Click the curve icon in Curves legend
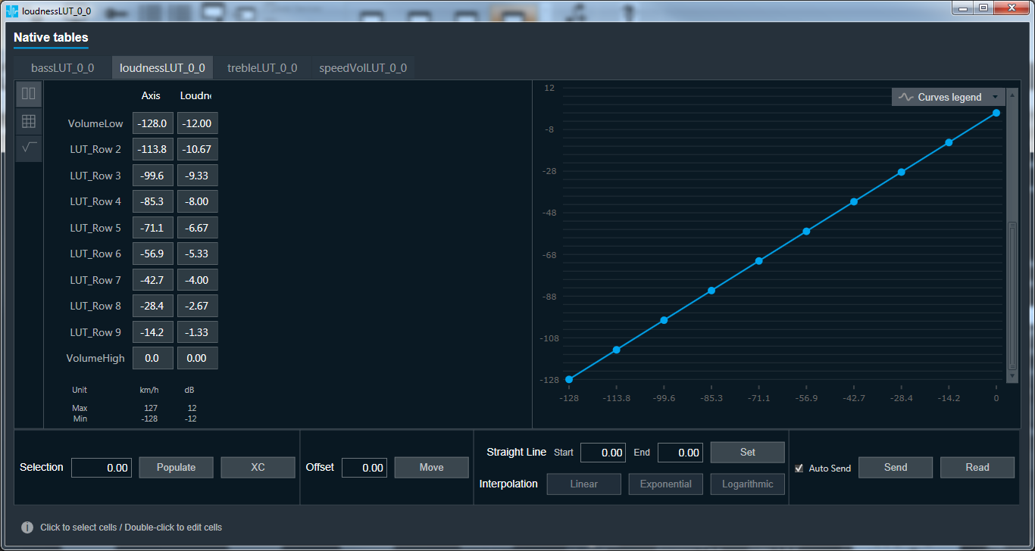This screenshot has height=551, width=1035. pyautogui.click(x=905, y=97)
